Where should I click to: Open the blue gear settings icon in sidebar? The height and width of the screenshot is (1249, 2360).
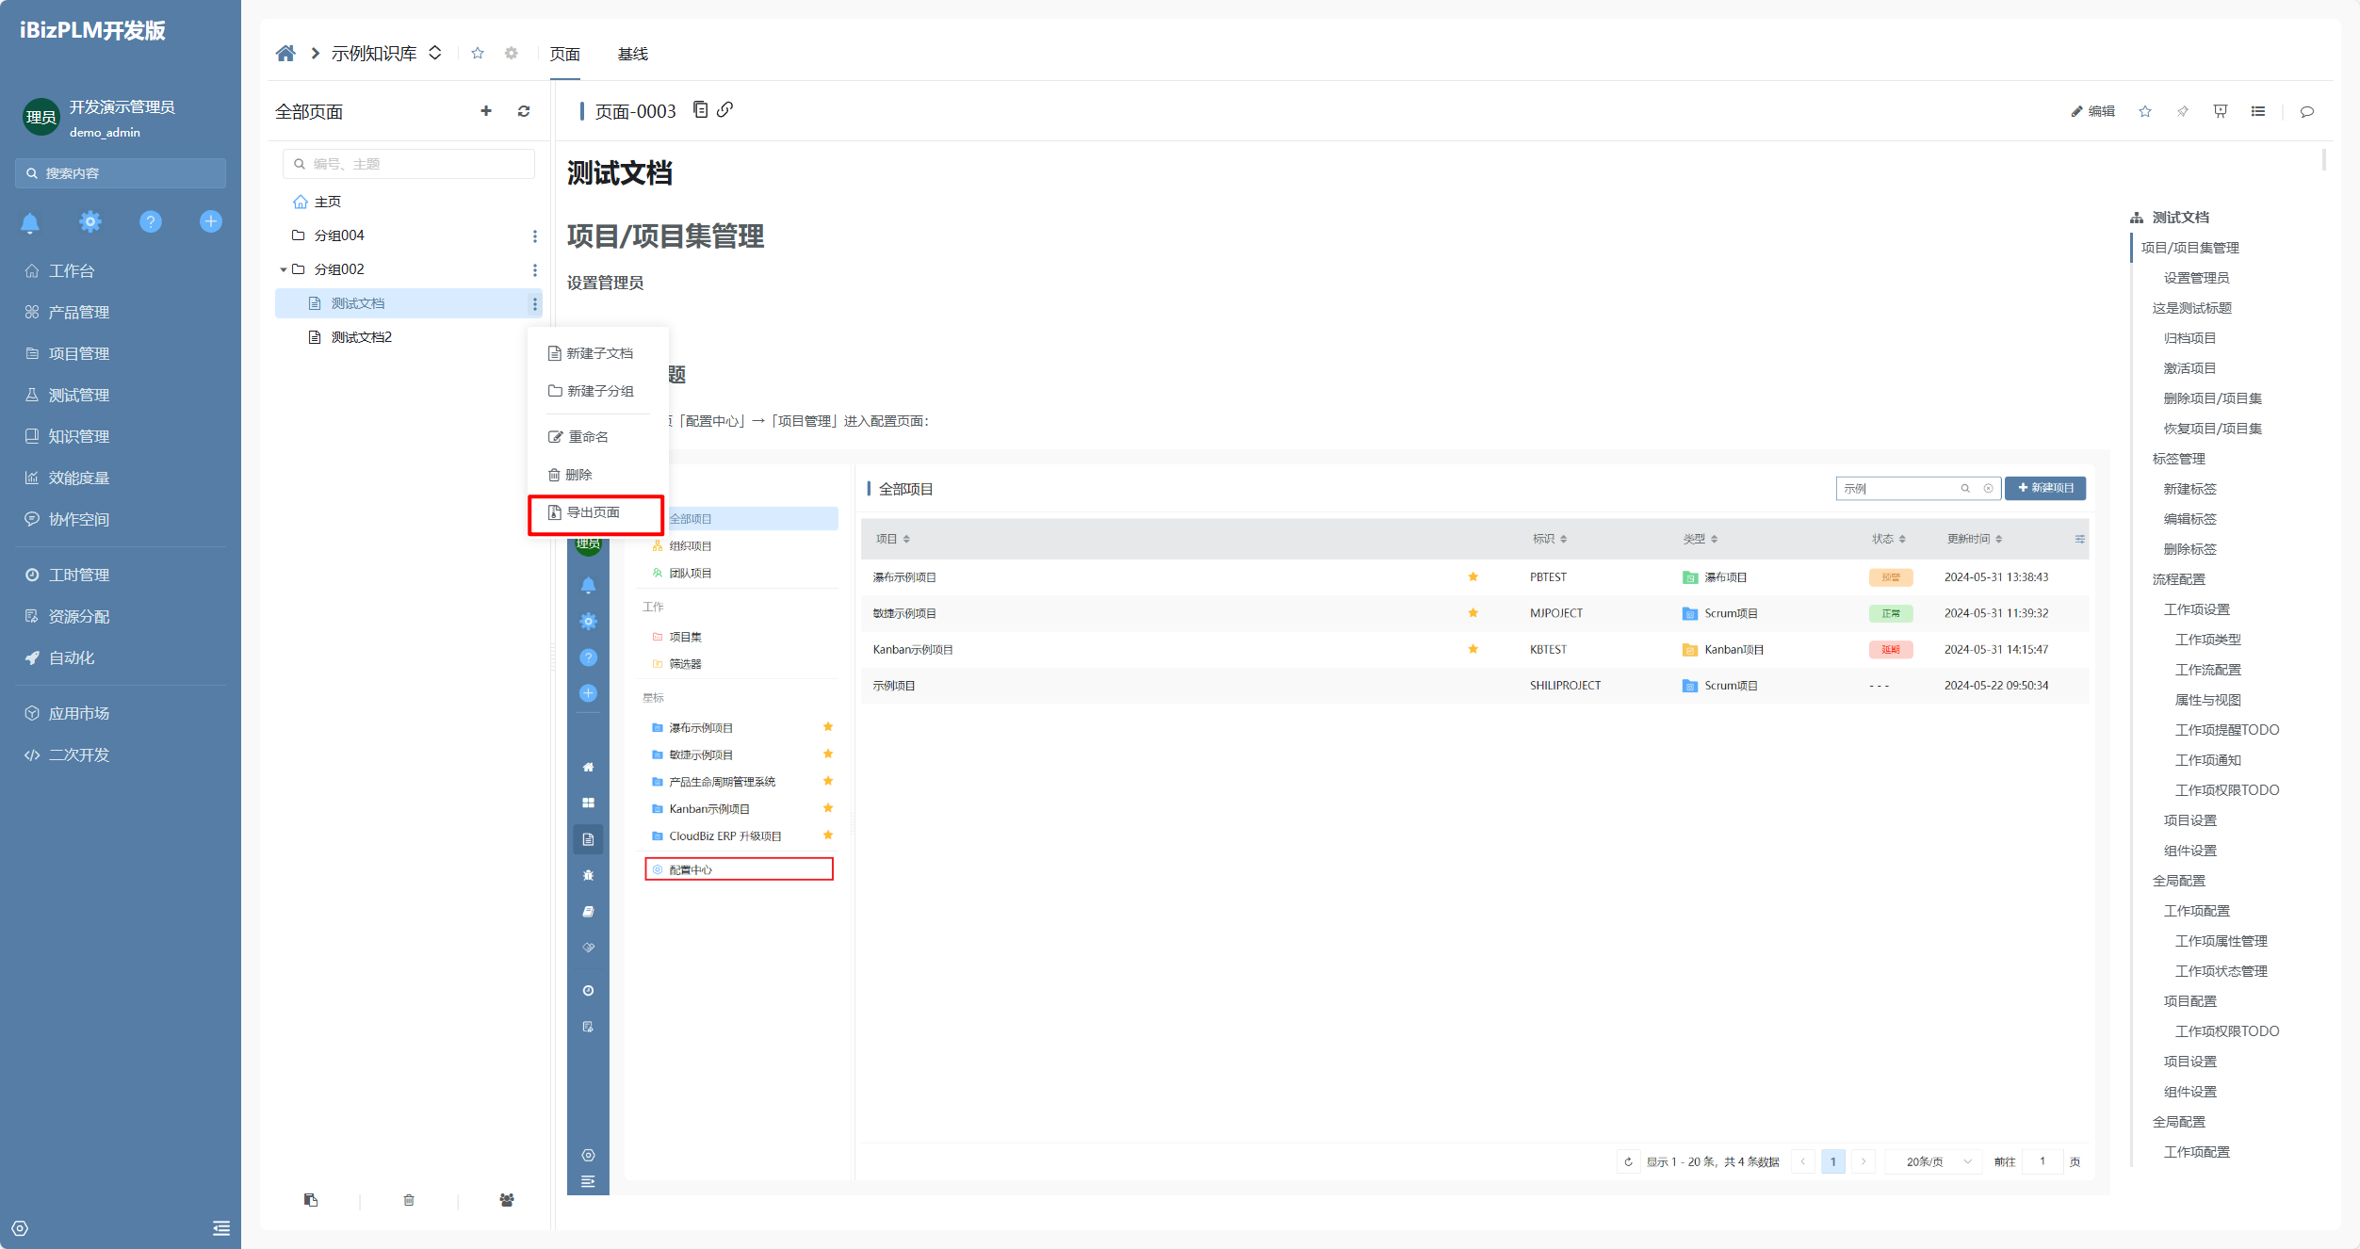click(90, 222)
